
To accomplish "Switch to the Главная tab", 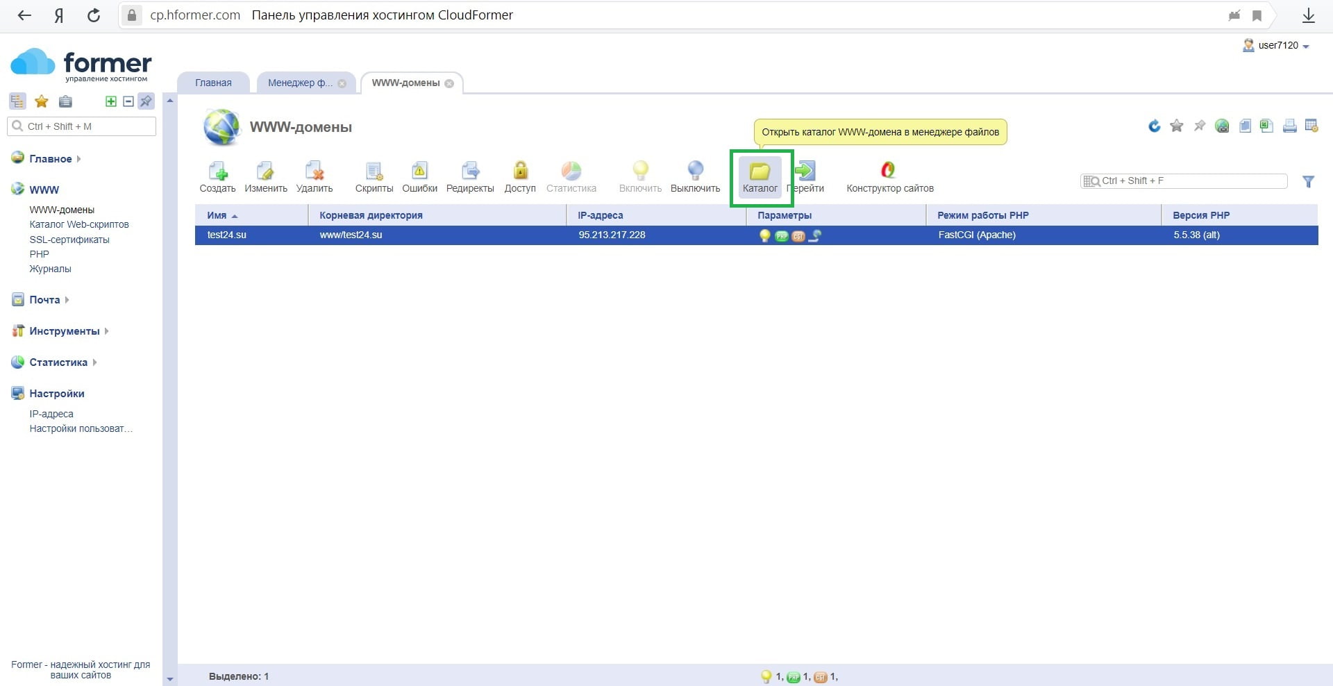I will pos(213,83).
